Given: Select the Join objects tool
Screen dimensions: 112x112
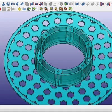Looking at the screenshot, I should (x=102, y=4).
